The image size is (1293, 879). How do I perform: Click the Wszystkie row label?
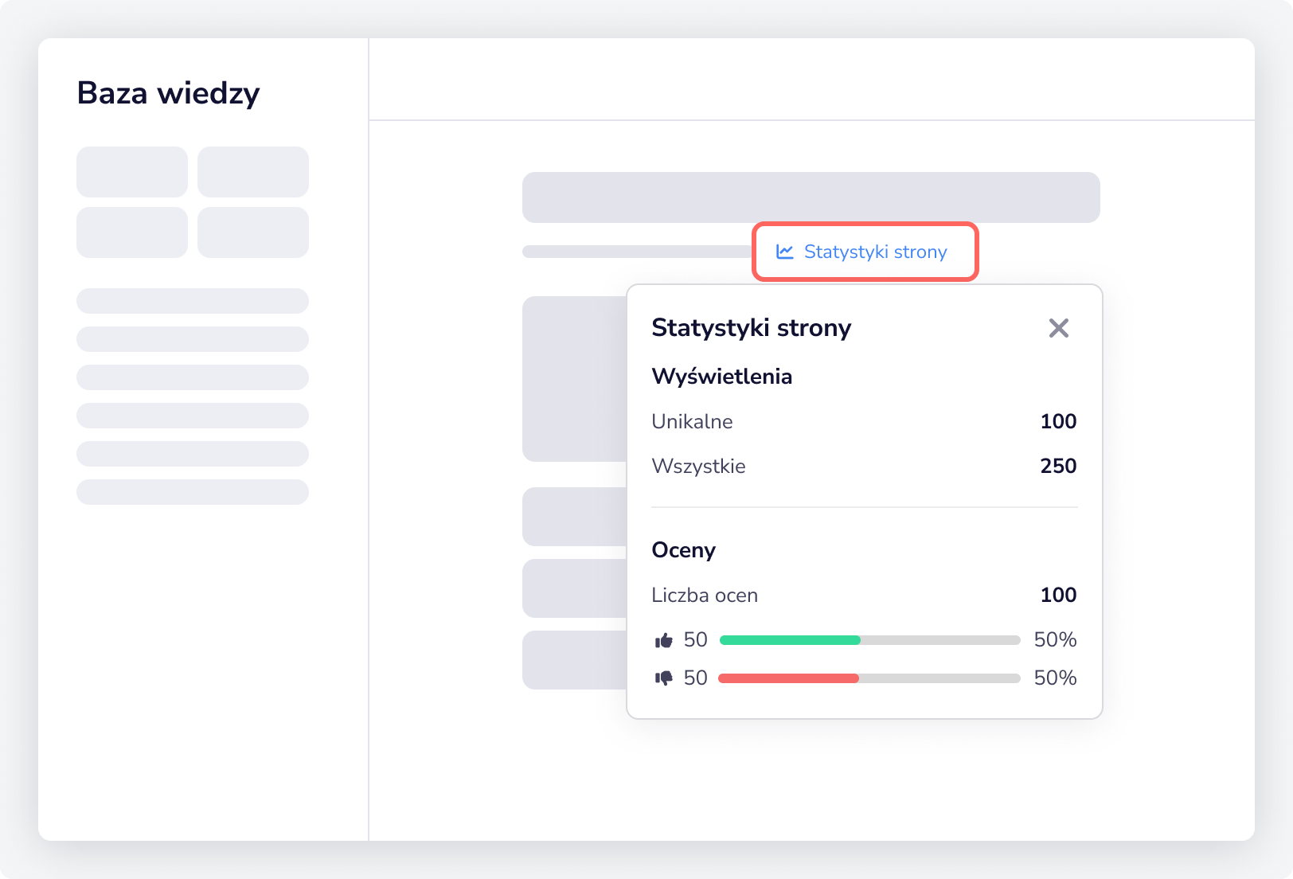(698, 466)
